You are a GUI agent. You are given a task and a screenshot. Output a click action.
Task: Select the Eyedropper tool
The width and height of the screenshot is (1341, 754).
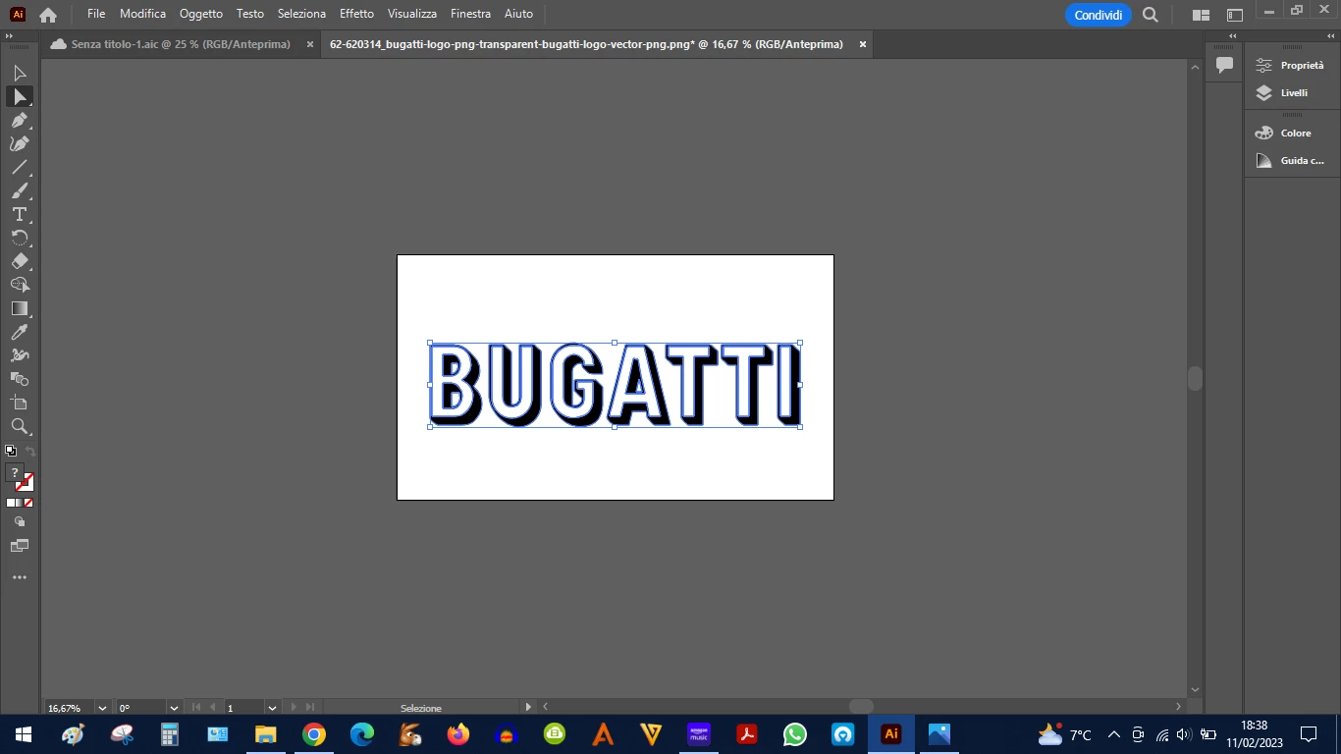pyautogui.click(x=20, y=332)
